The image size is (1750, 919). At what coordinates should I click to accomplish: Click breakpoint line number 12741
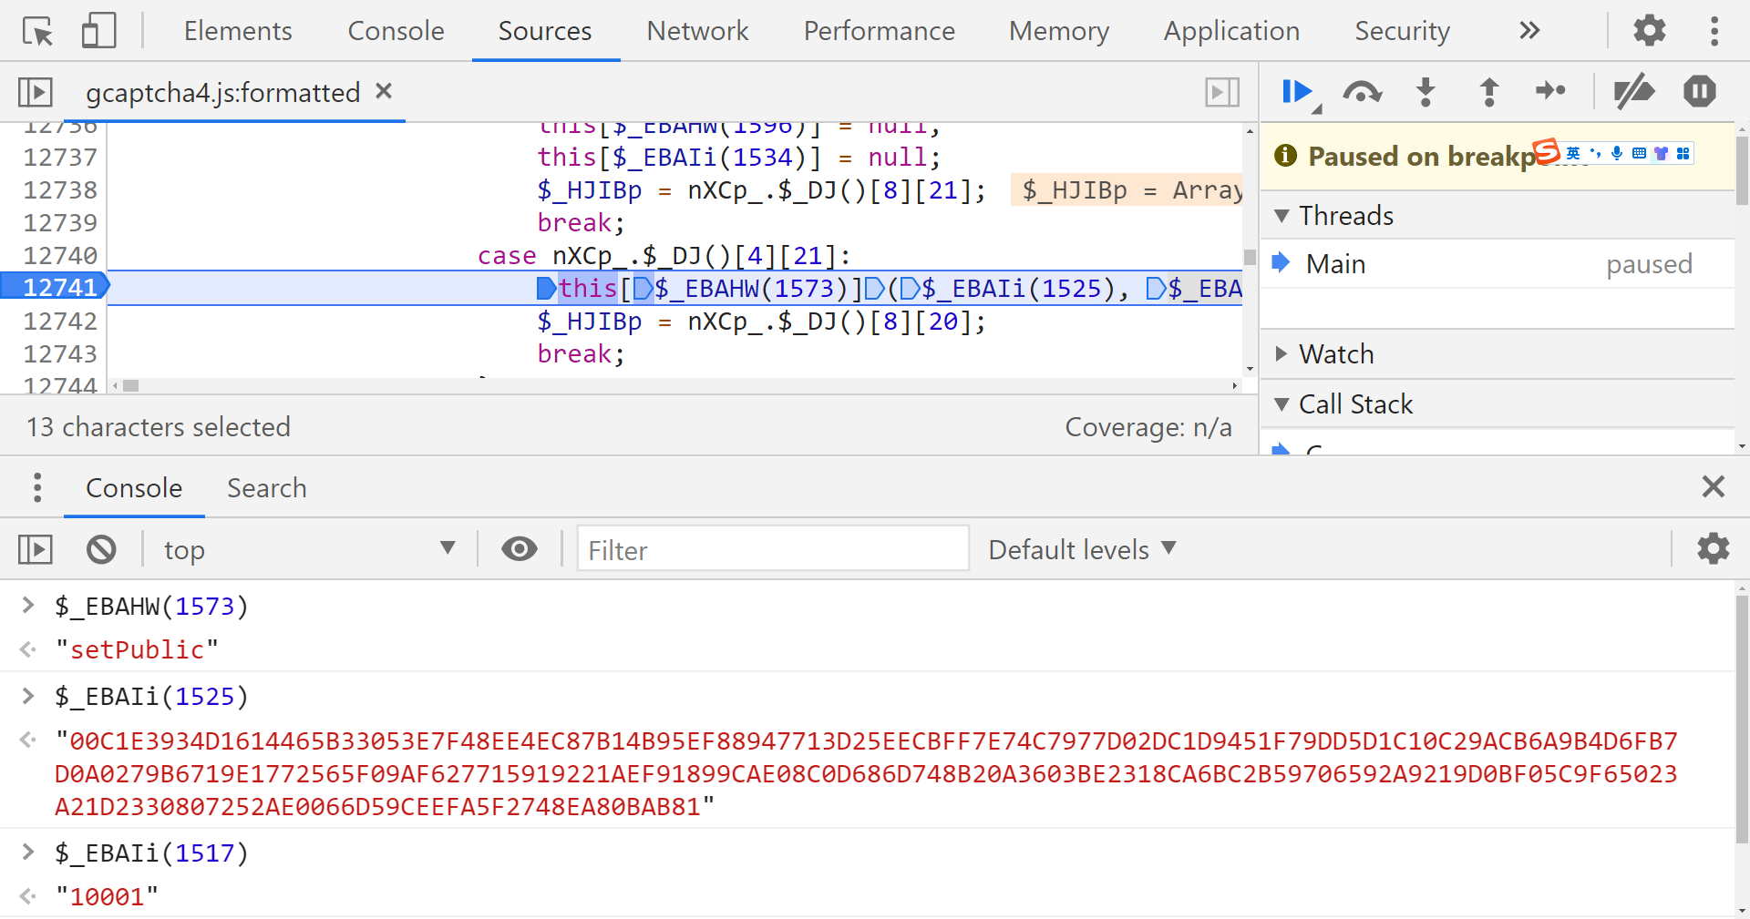(x=58, y=288)
